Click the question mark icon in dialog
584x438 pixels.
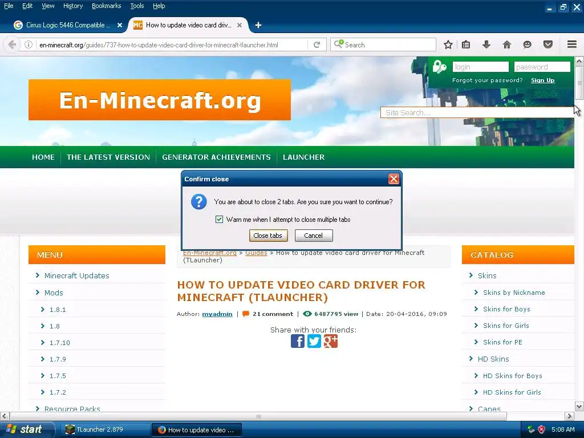(x=199, y=202)
